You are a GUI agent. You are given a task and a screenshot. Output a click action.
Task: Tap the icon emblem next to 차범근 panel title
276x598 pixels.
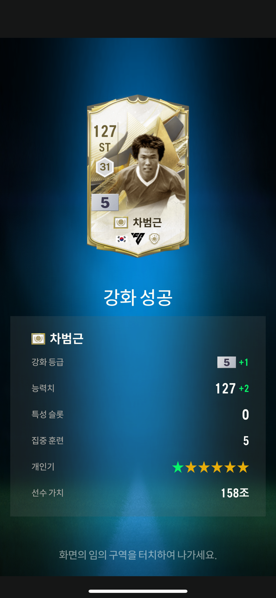[38, 339]
